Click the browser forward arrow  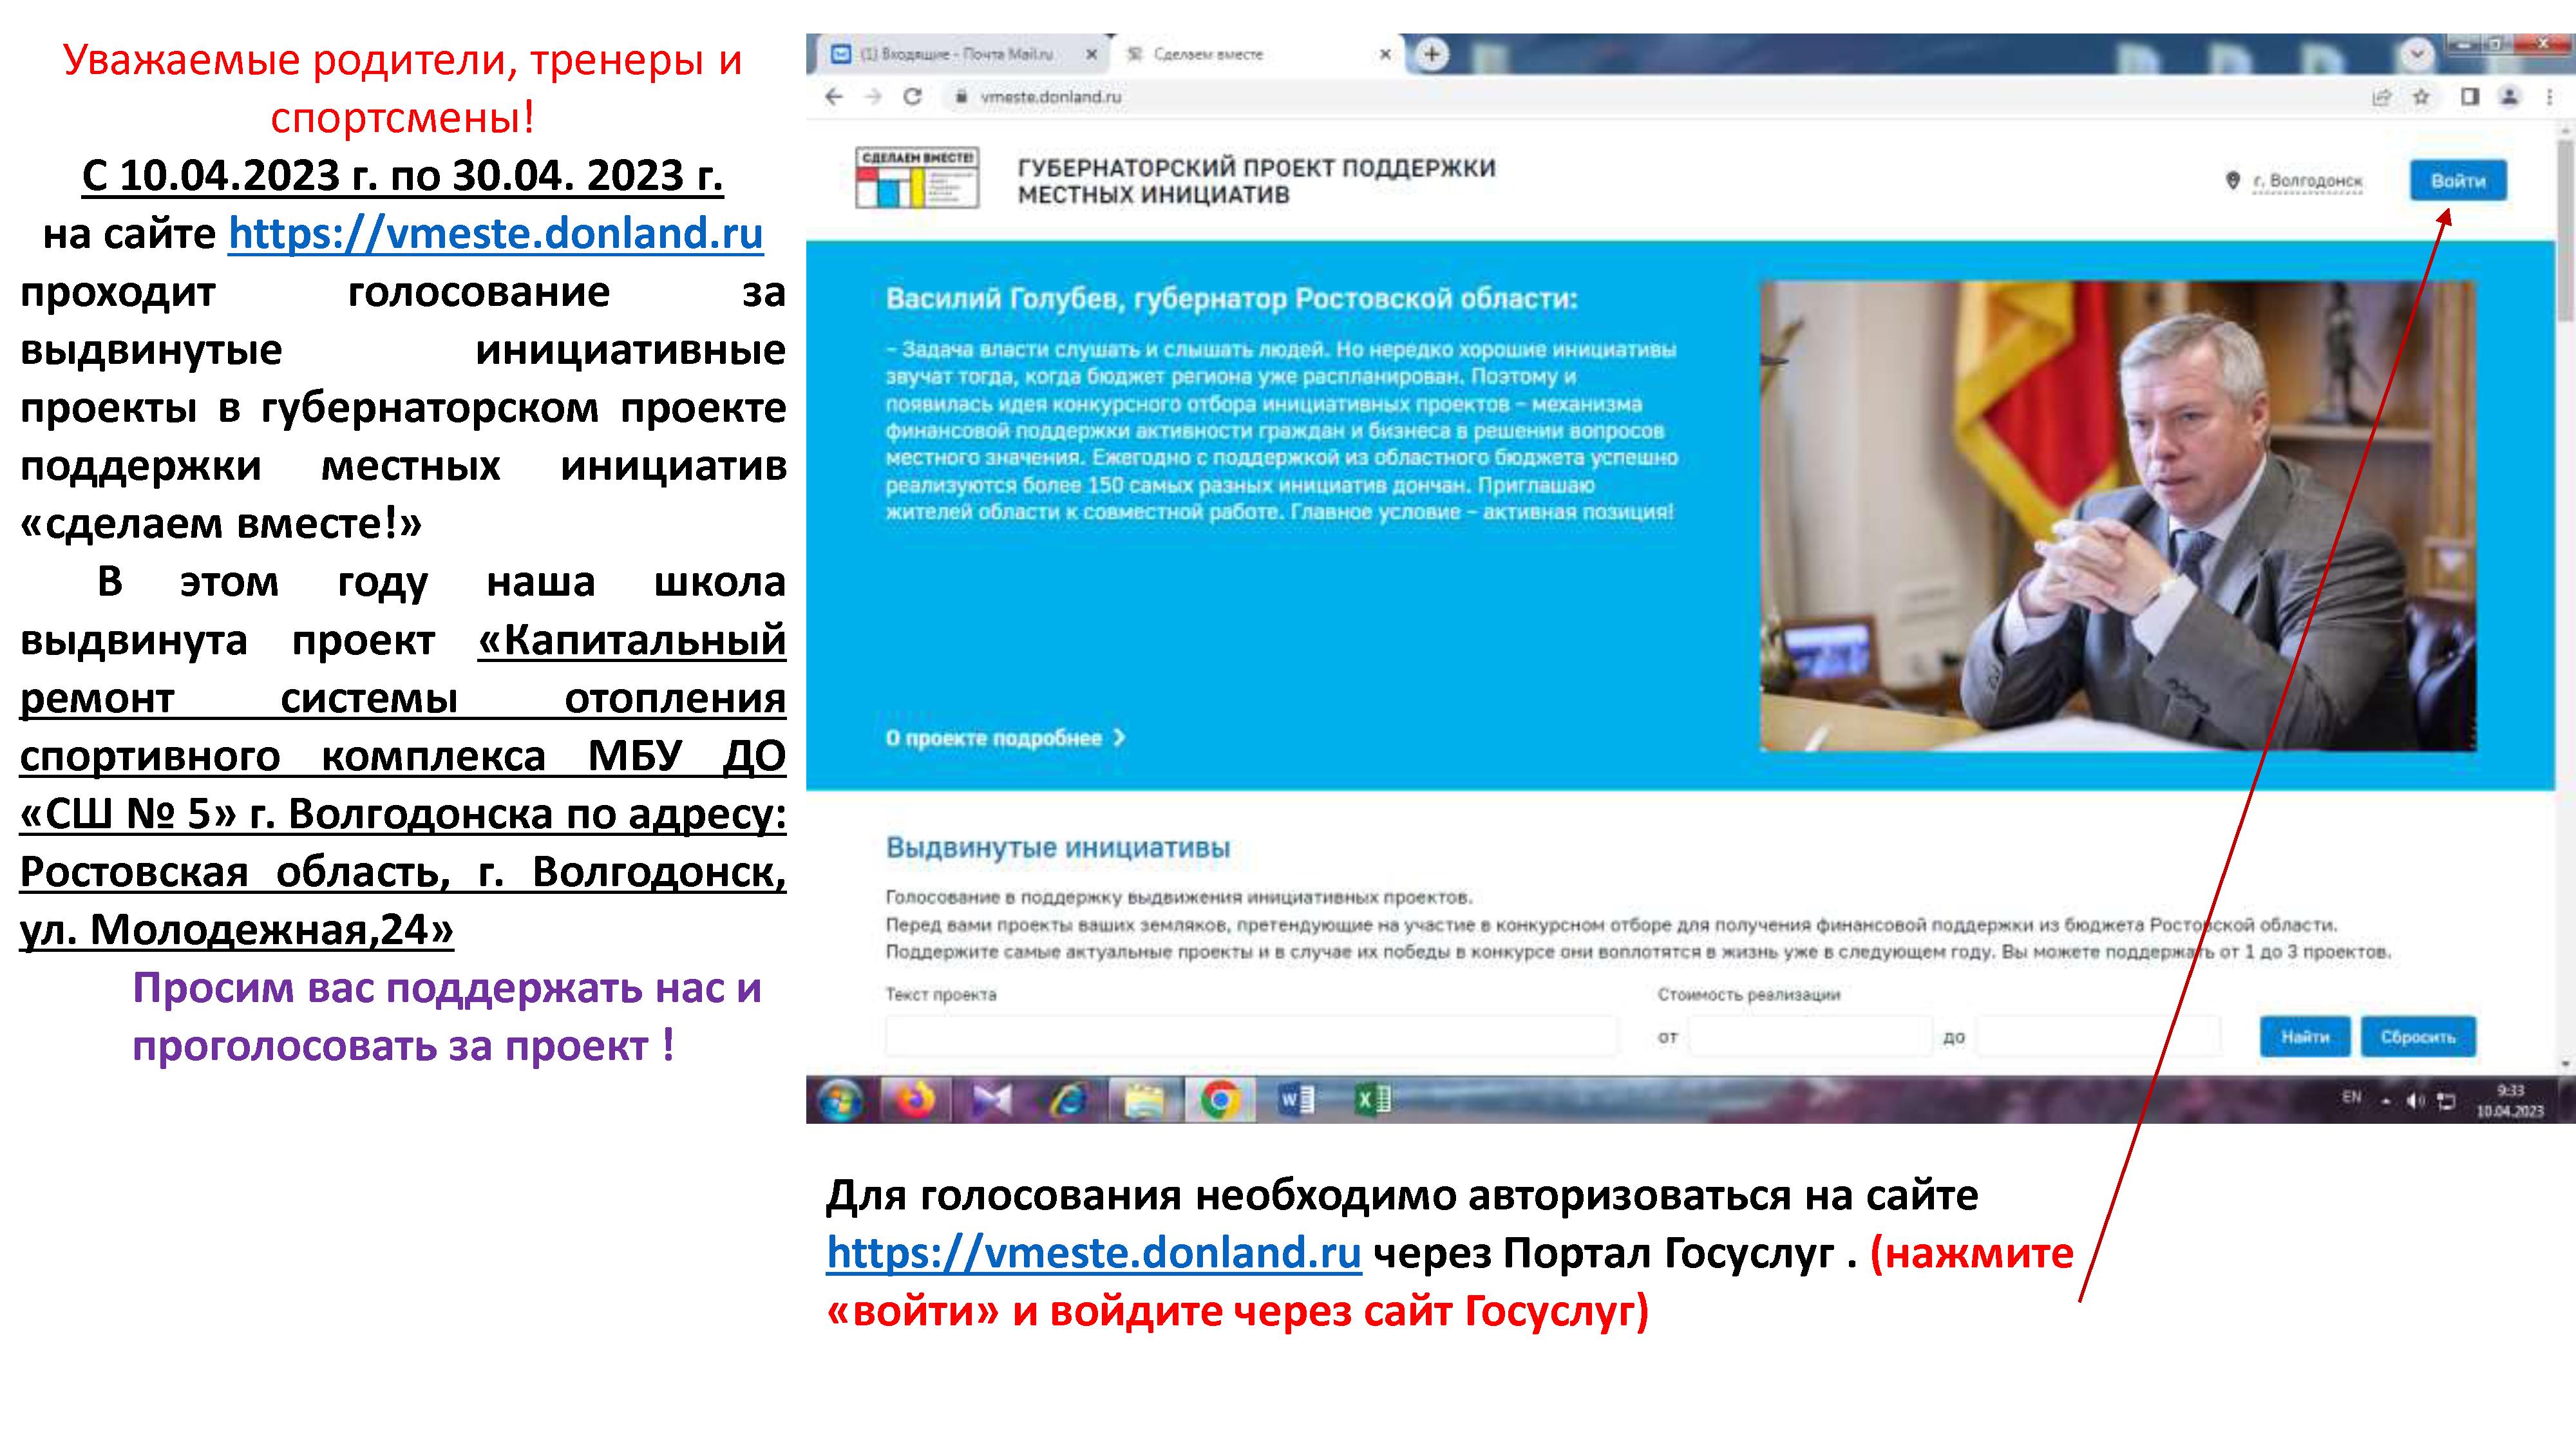873,97
